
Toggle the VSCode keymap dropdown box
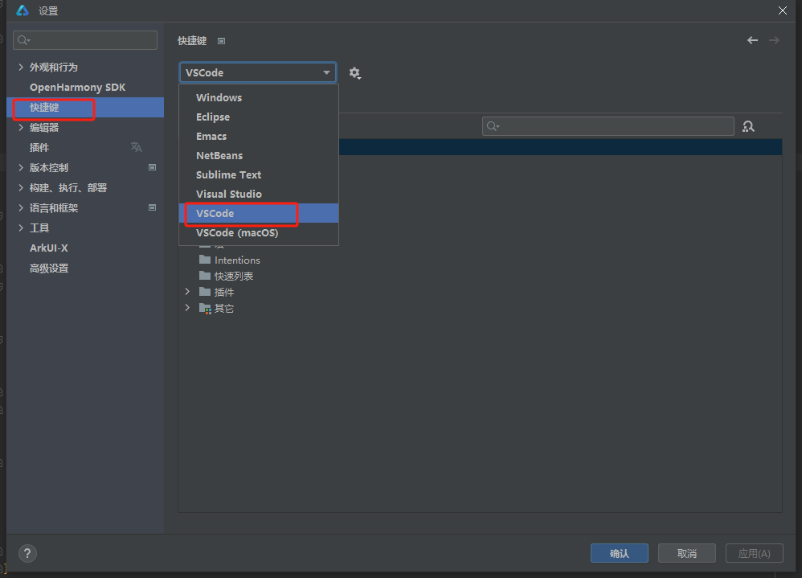click(x=258, y=72)
